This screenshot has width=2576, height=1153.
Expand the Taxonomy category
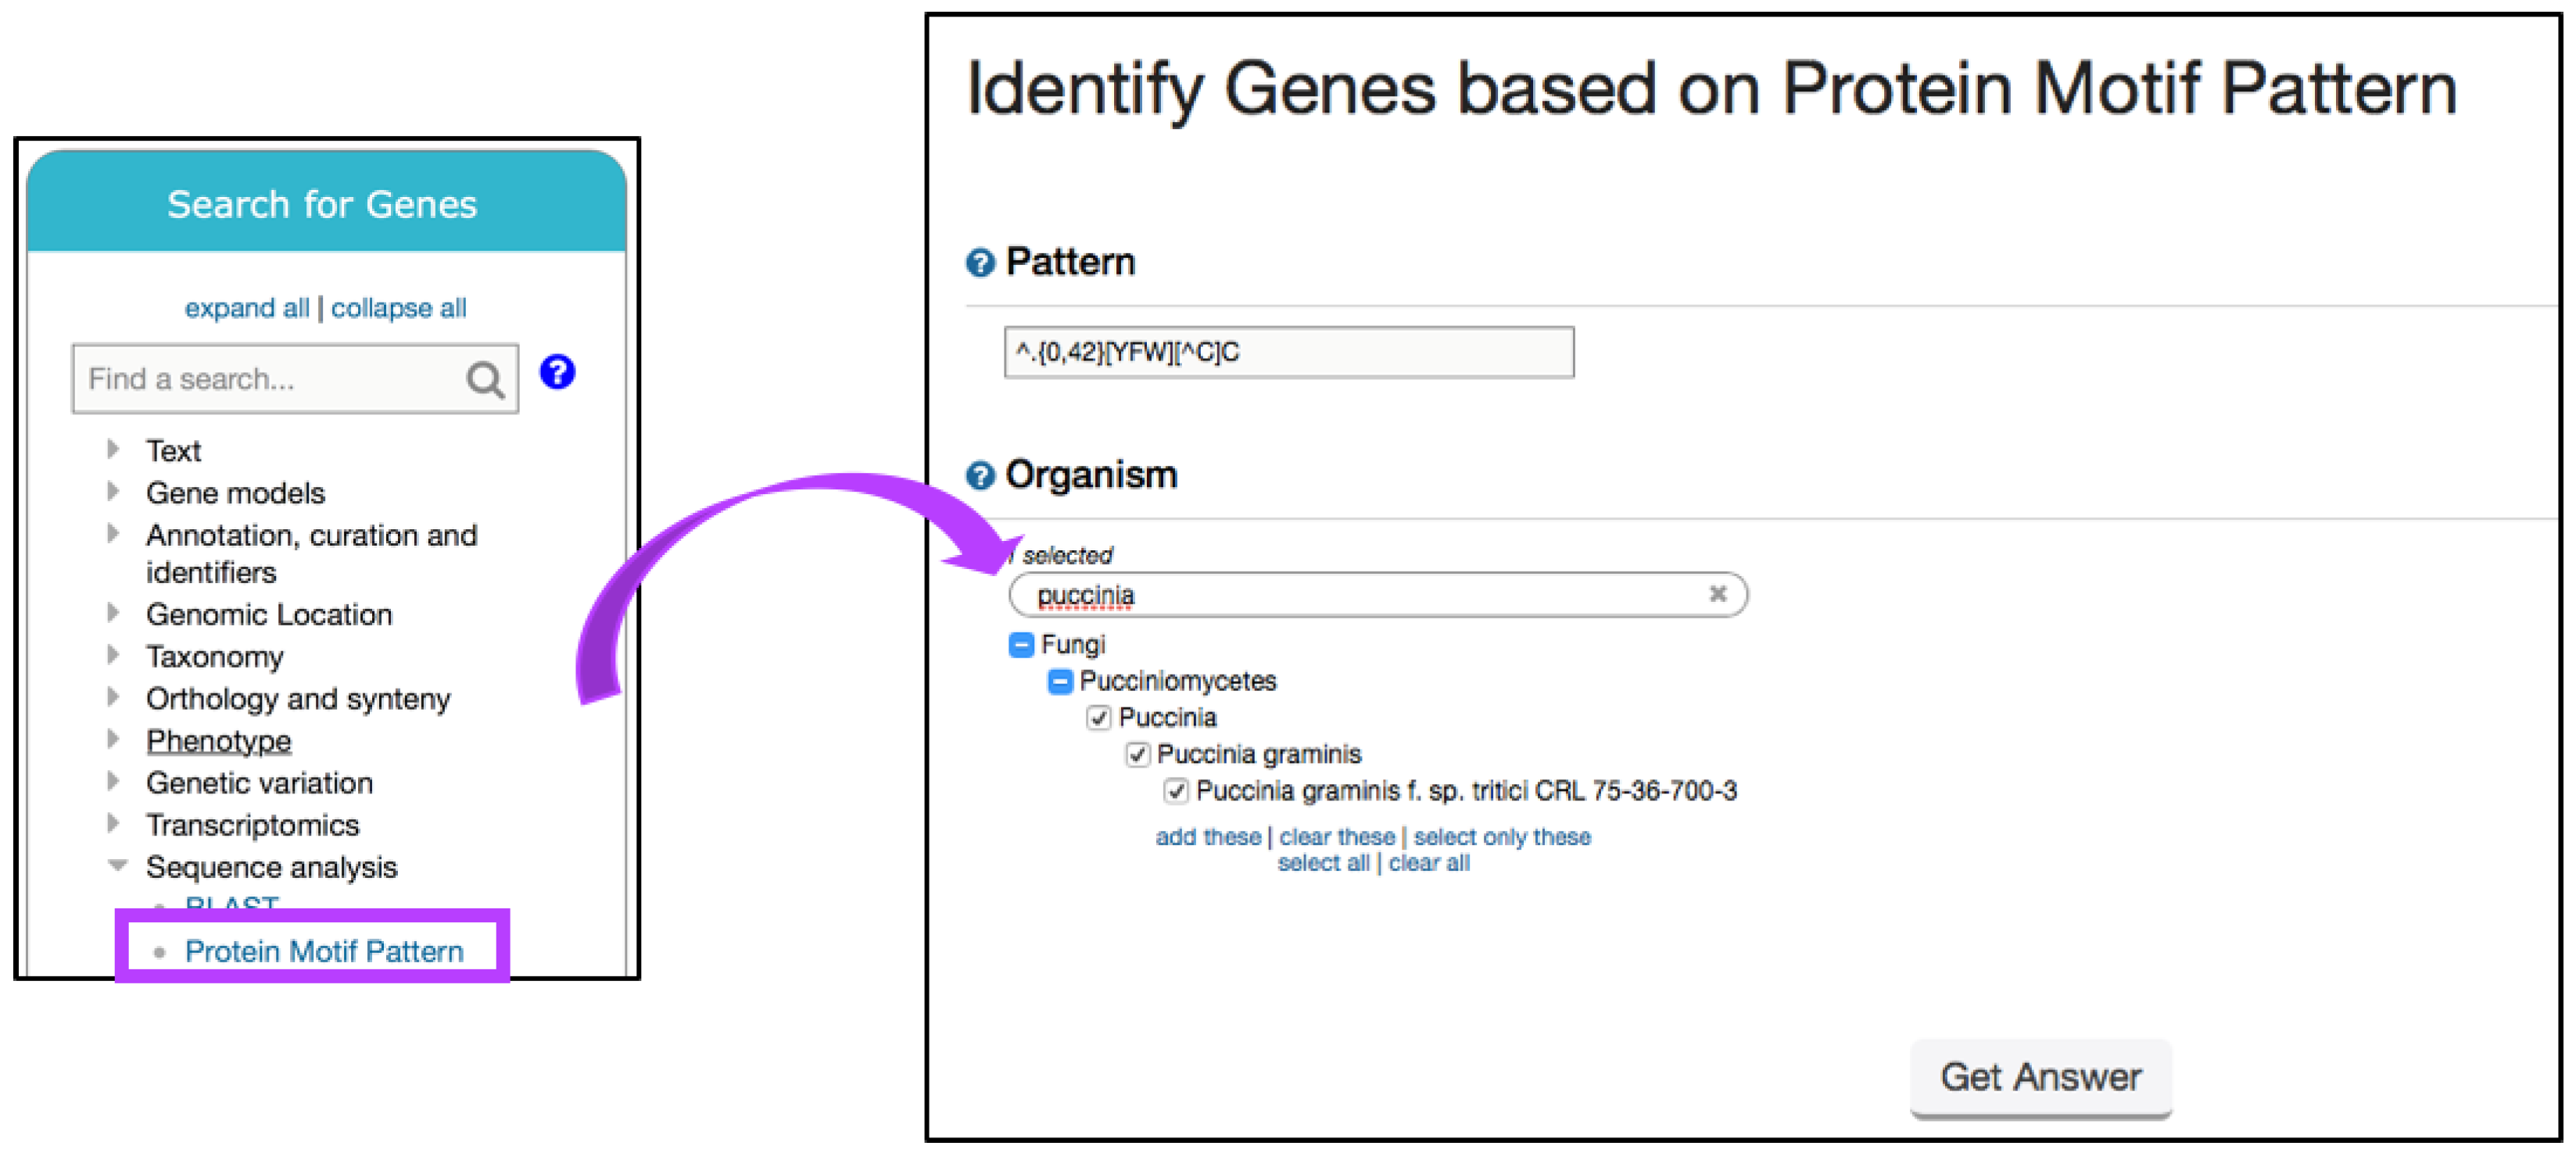[x=114, y=656]
